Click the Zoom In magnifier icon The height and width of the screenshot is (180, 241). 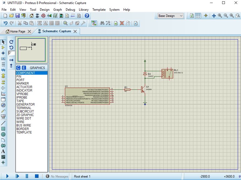point(220,16)
